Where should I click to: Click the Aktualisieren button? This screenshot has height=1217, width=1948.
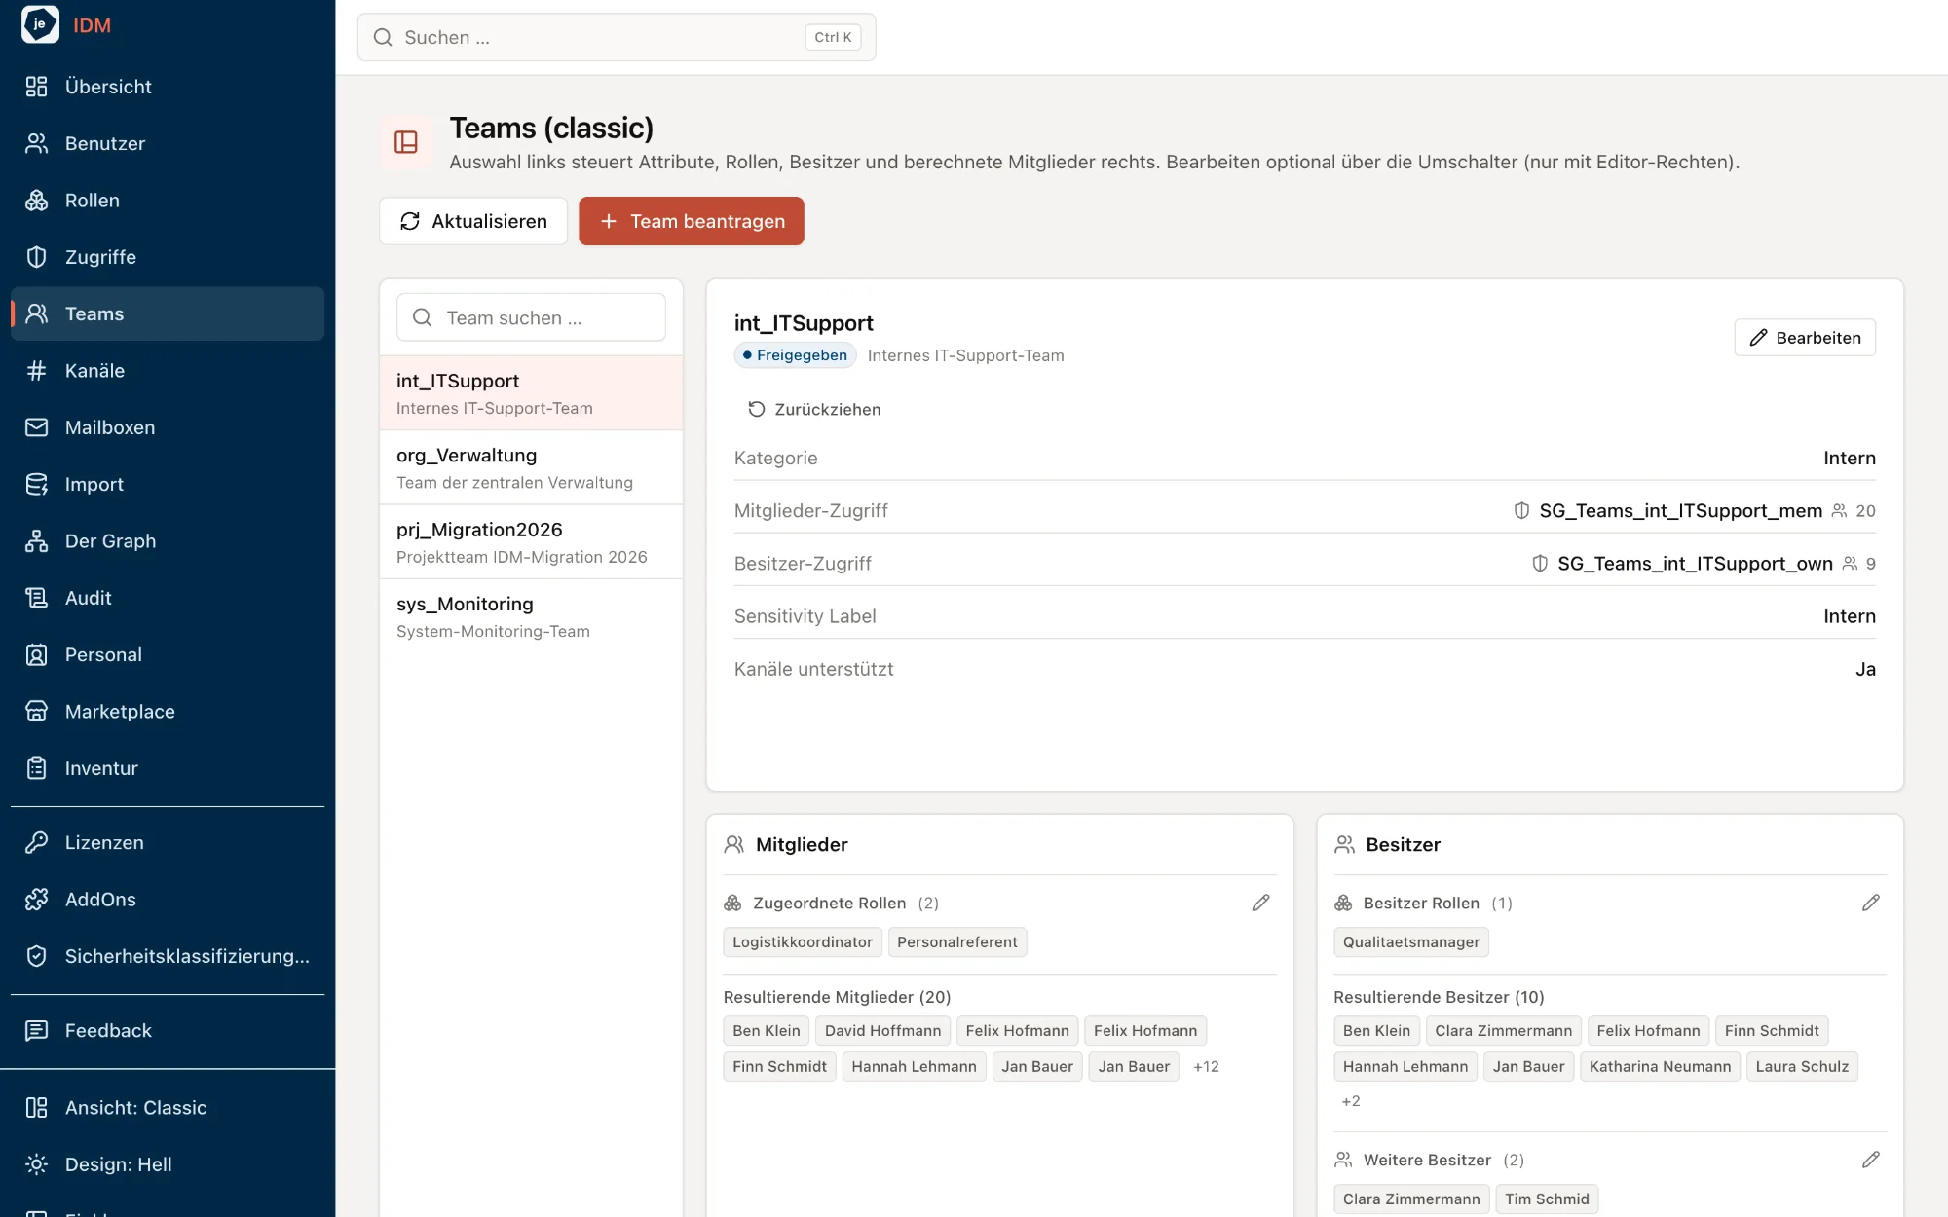click(473, 221)
